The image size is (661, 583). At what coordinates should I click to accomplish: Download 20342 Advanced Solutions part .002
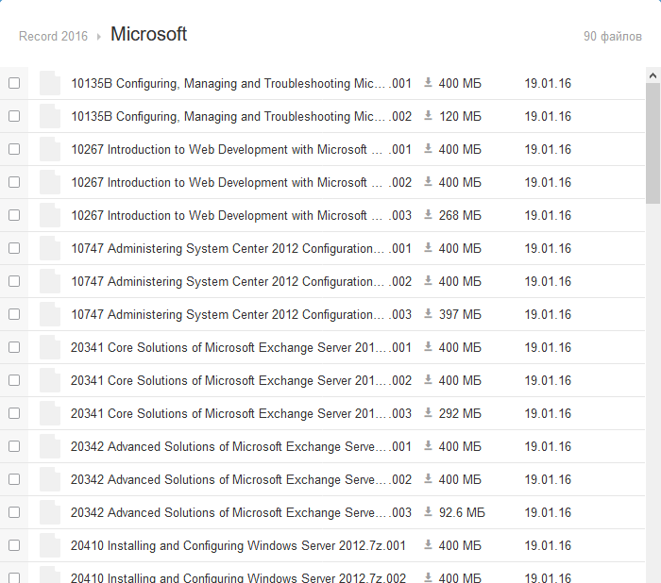tap(428, 479)
